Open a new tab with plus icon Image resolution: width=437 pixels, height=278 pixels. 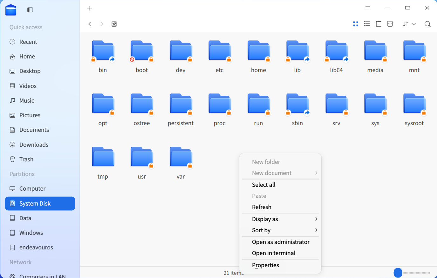[90, 8]
